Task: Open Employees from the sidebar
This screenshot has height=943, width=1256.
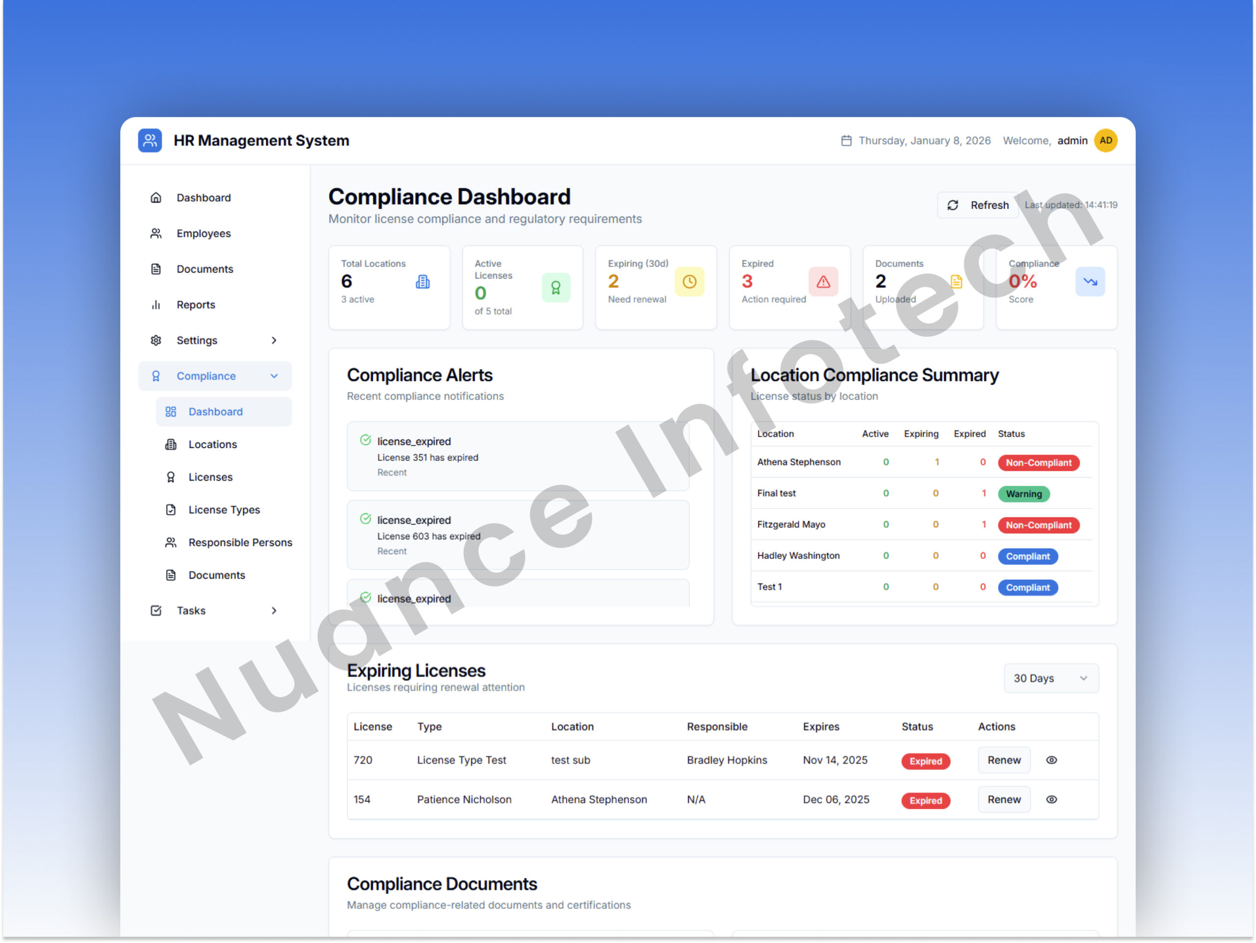Action: [203, 233]
